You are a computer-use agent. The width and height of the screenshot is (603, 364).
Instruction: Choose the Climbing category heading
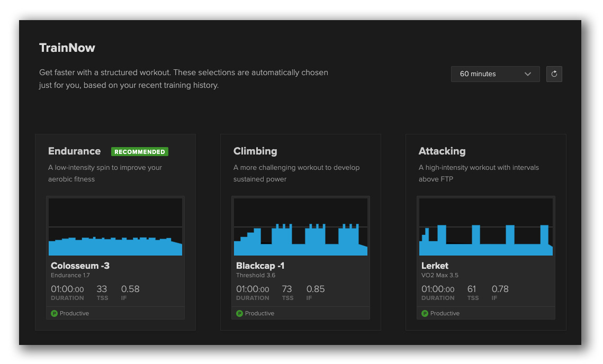click(255, 151)
